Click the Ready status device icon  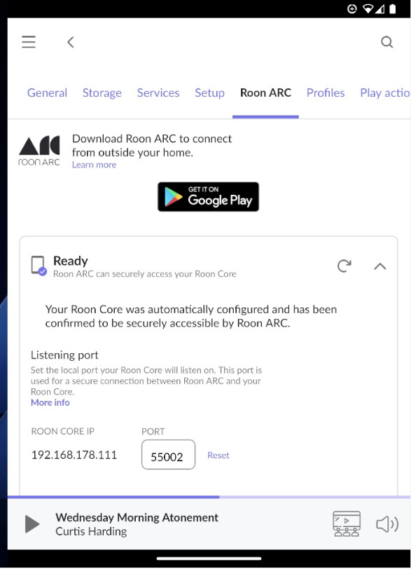pyautogui.click(x=39, y=265)
